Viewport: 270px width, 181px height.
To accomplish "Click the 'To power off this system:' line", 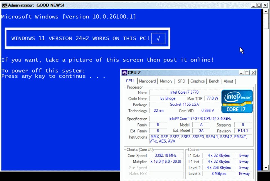I will [43, 71].
